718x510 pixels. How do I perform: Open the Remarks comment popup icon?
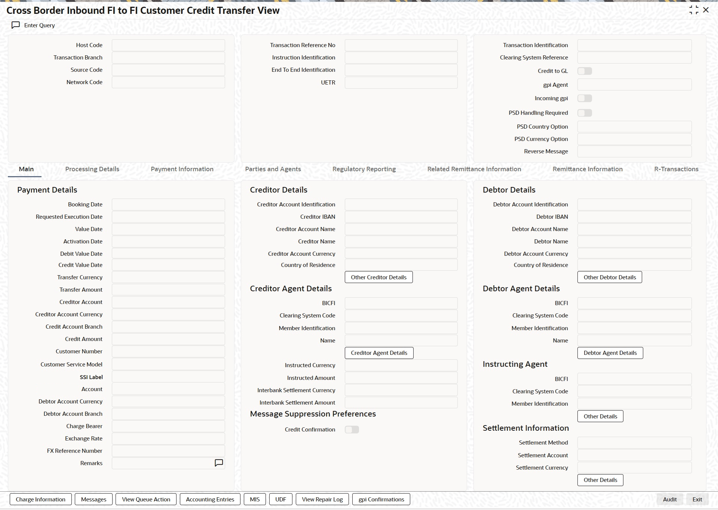point(219,463)
